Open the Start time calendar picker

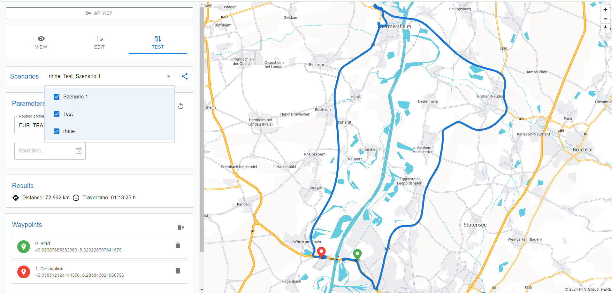tap(79, 151)
